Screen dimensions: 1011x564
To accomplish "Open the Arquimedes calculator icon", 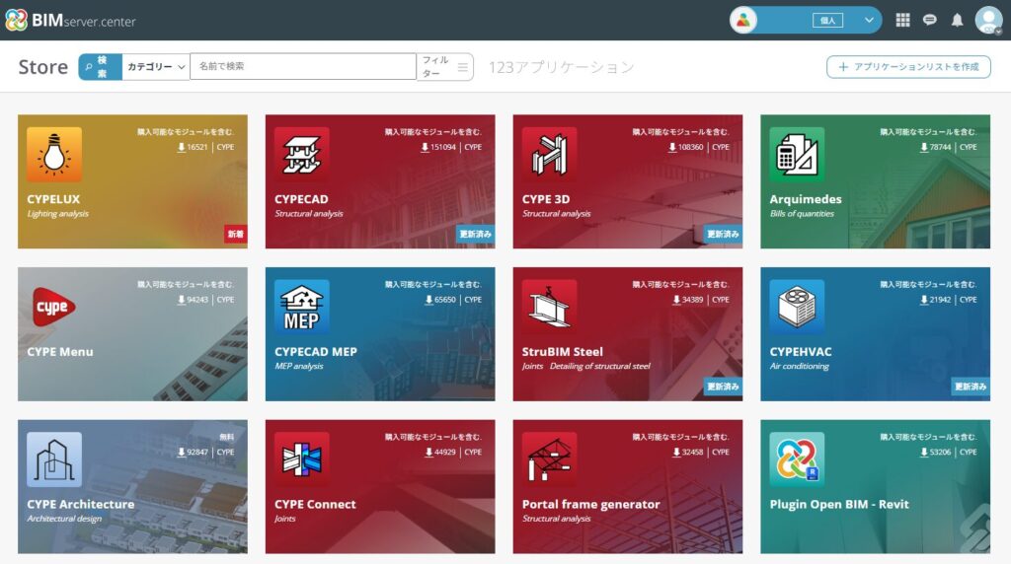I will 797,155.
